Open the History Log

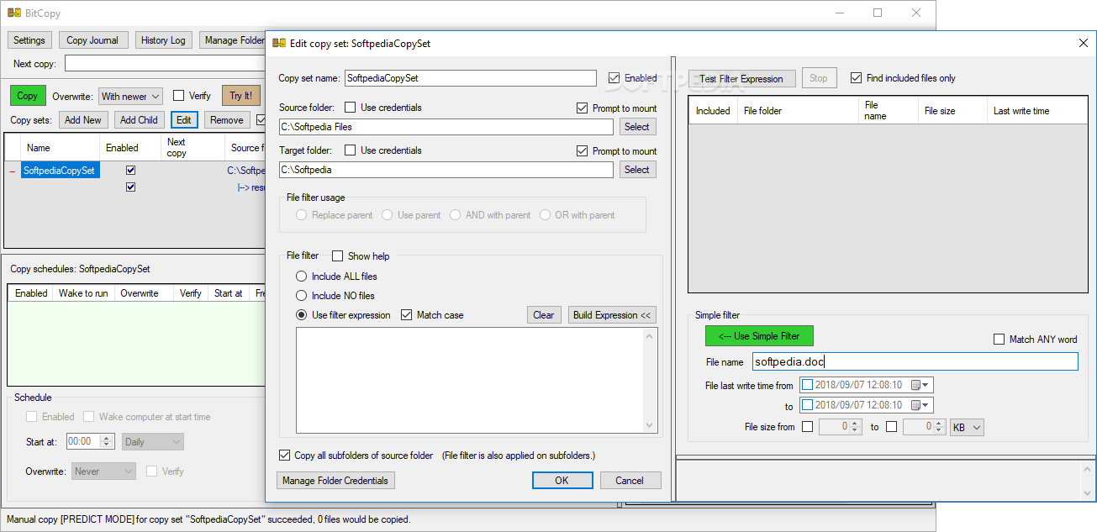coord(163,40)
